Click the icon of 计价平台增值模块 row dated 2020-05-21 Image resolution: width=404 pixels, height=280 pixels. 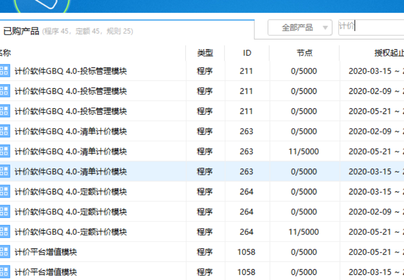click(x=4, y=251)
